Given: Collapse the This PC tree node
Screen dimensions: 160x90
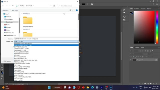Looking at the screenshot, I should point(2,14).
